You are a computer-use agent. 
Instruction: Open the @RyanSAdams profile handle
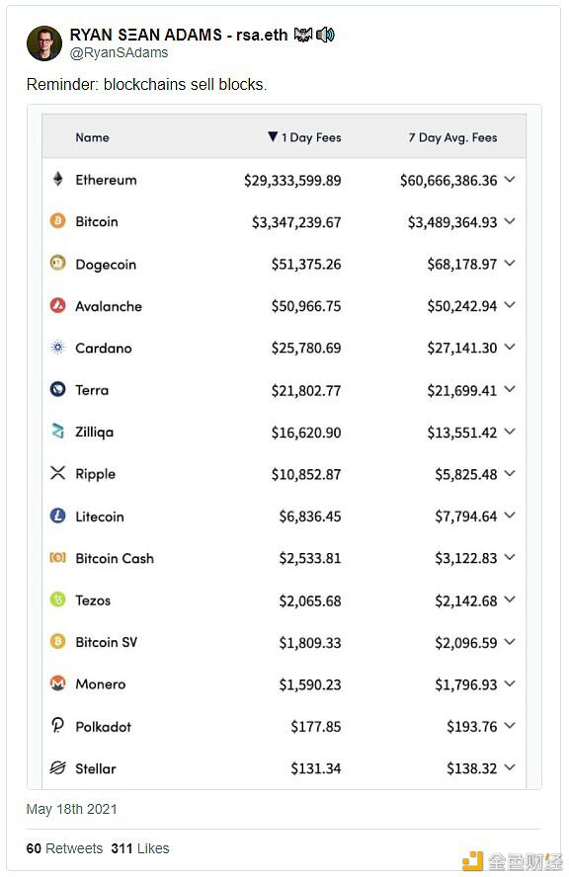pos(119,52)
